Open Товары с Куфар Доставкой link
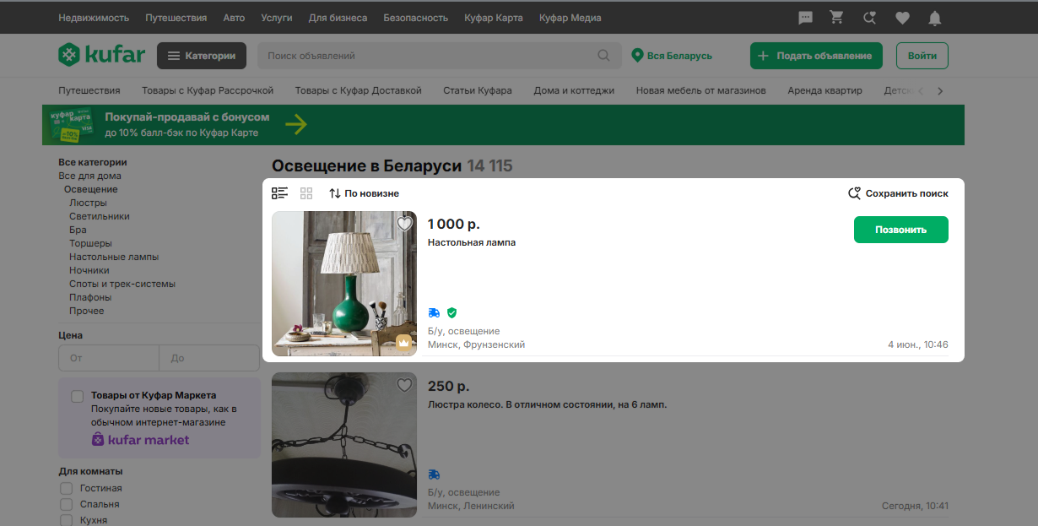 pos(358,90)
